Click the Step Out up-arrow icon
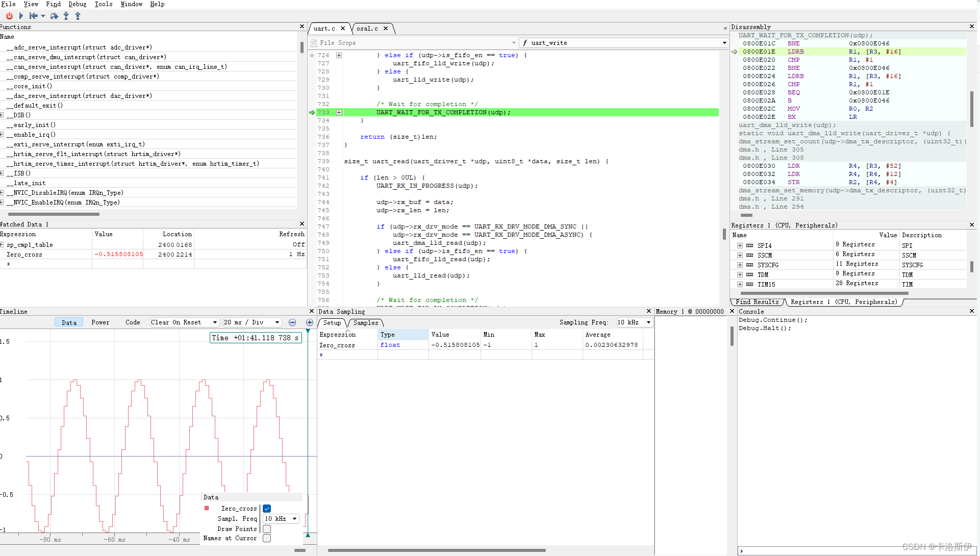This screenshot has width=980, height=556. pyautogui.click(x=78, y=16)
